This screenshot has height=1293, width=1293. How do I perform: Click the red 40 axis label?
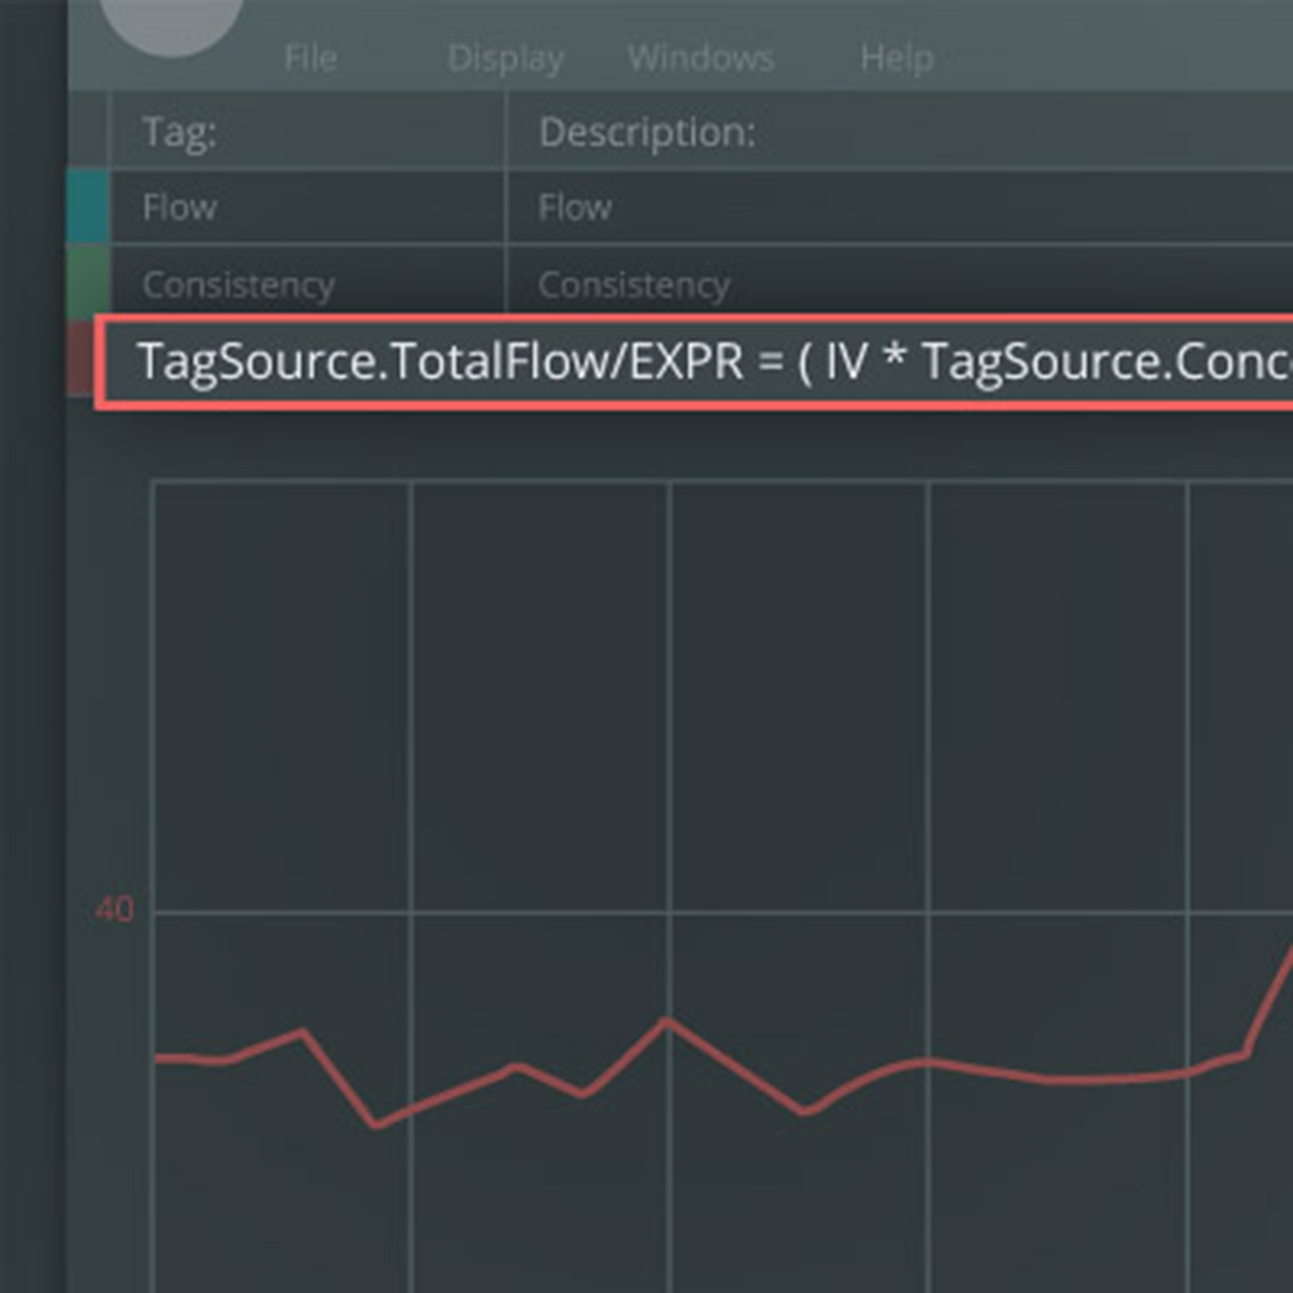point(114,909)
